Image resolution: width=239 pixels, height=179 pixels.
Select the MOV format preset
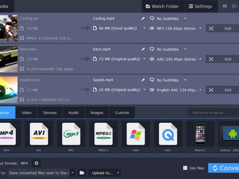tap(168, 134)
